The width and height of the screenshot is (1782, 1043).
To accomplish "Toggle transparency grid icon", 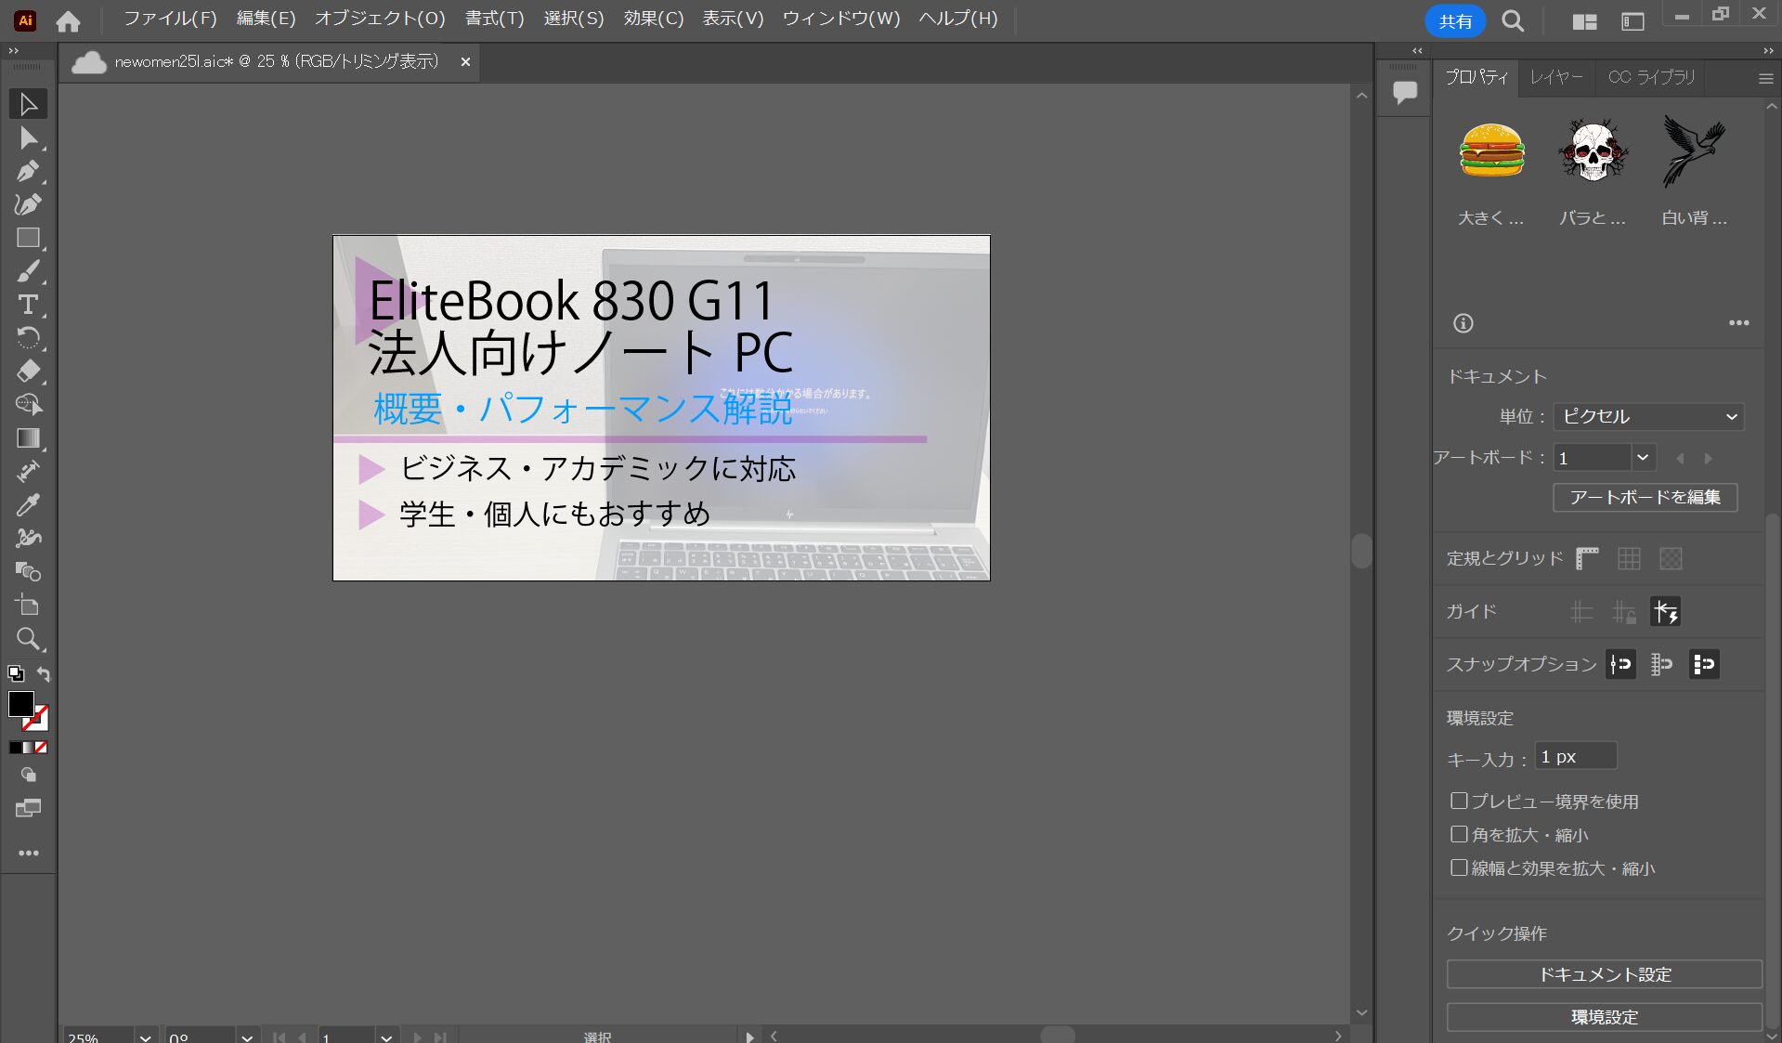I will tap(1671, 558).
